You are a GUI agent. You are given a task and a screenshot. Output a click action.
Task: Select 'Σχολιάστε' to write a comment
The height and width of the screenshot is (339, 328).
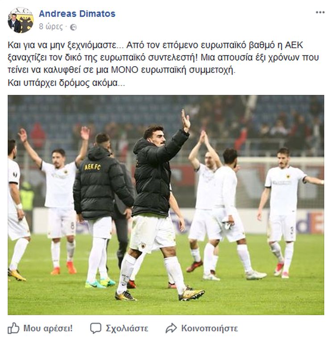pyautogui.click(x=127, y=328)
